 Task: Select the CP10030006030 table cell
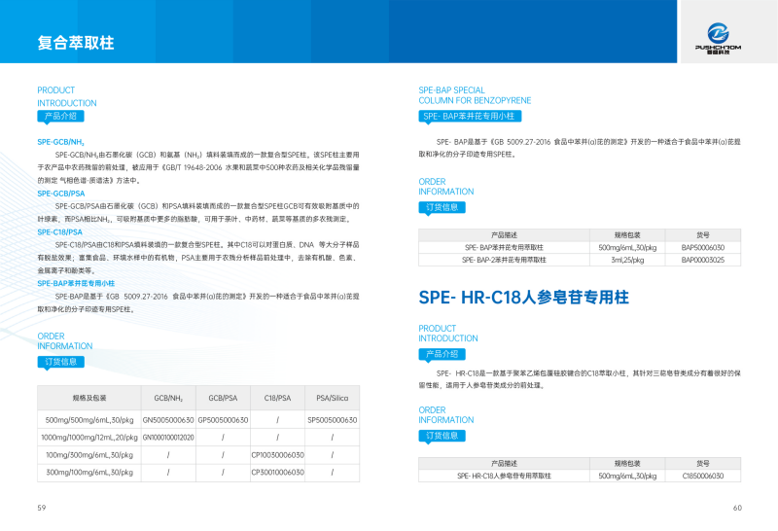277,454
